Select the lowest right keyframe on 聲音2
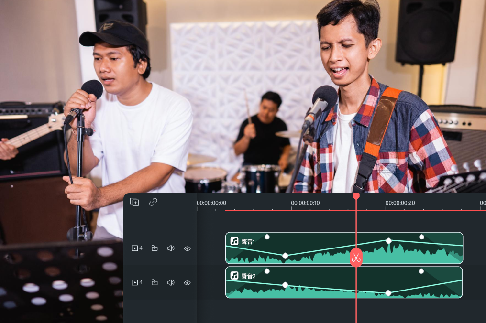The width and height of the screenshot is (486, 323). (x=388, y=292)
